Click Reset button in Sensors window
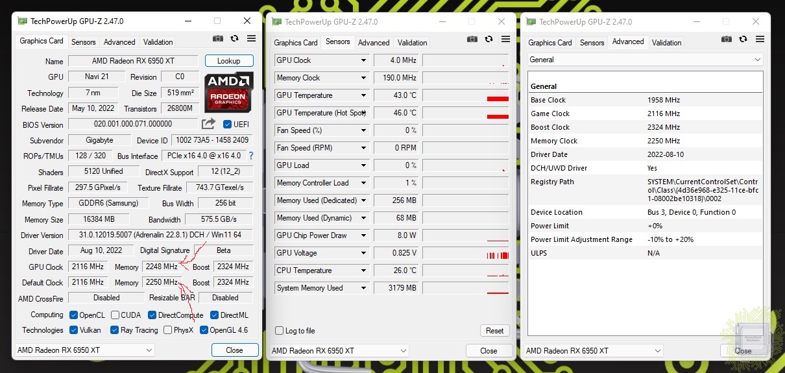 494,331
